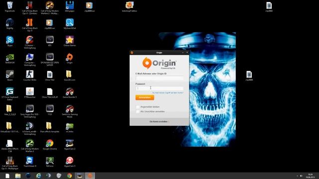
Task: Open Internet Explorer from the taskbar
Action: click(38, 176)
